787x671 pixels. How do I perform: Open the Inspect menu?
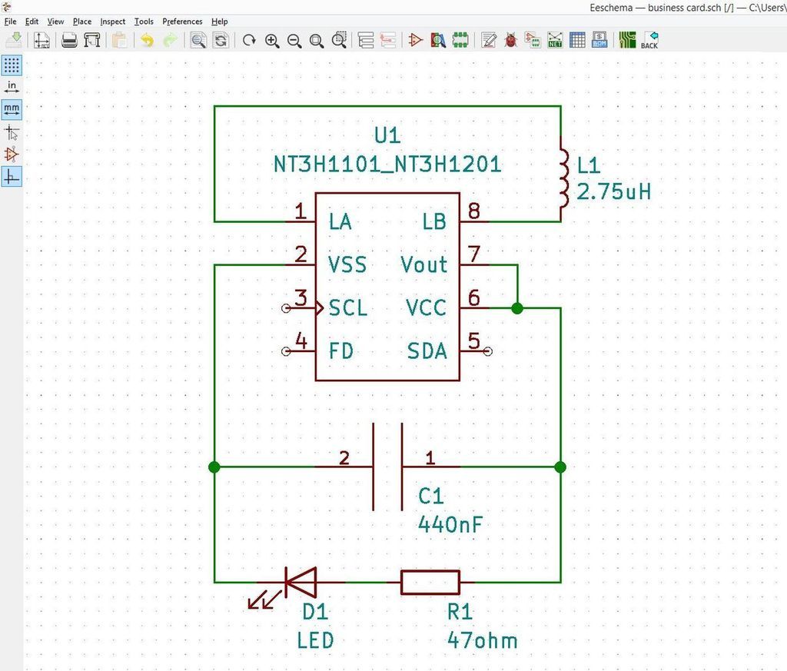point(112,22)
